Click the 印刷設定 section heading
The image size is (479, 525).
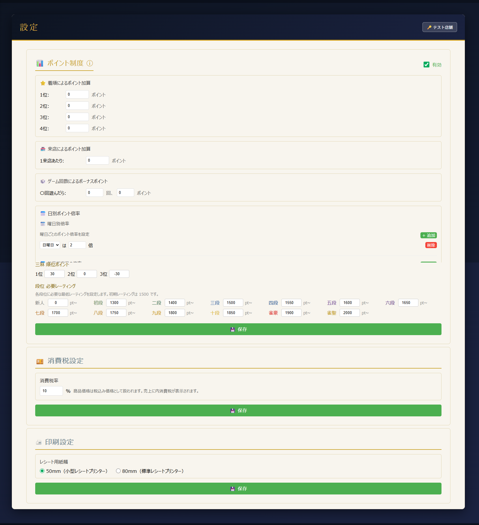pos(59,442)
